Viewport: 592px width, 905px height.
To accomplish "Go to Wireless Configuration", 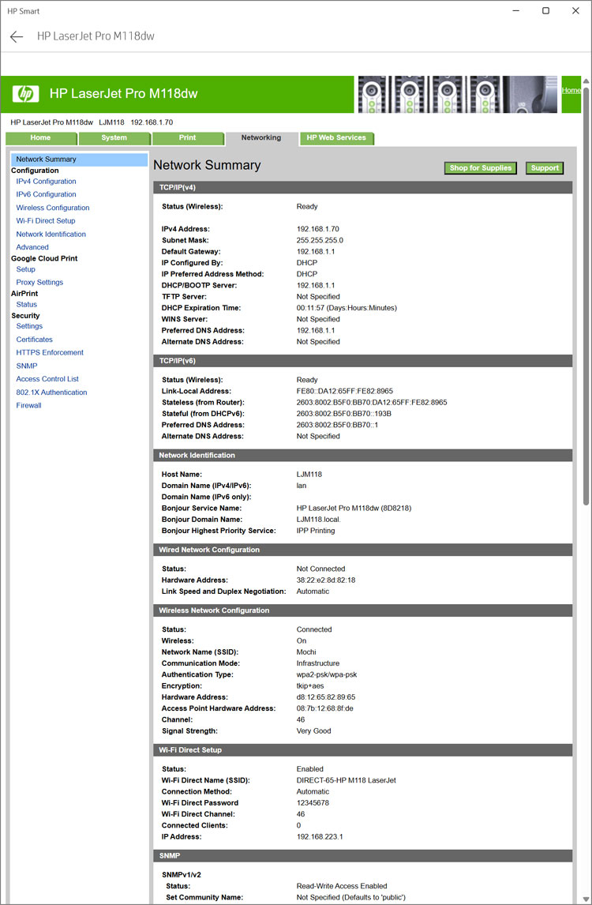I will coord(53,208).
